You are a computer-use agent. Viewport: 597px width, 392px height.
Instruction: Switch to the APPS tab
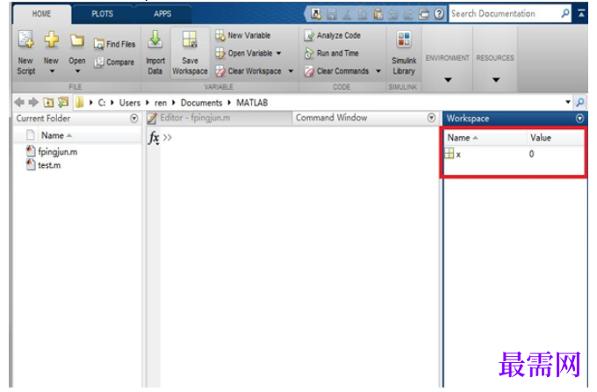162,14
